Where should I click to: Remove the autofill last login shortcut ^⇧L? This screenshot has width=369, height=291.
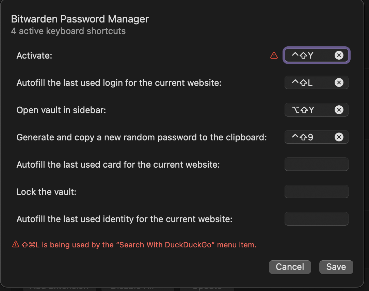tap(339, 82)
